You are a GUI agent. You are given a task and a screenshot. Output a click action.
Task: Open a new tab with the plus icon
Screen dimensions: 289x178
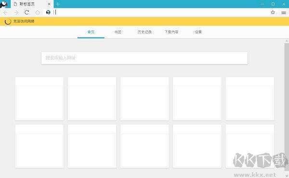58,4
